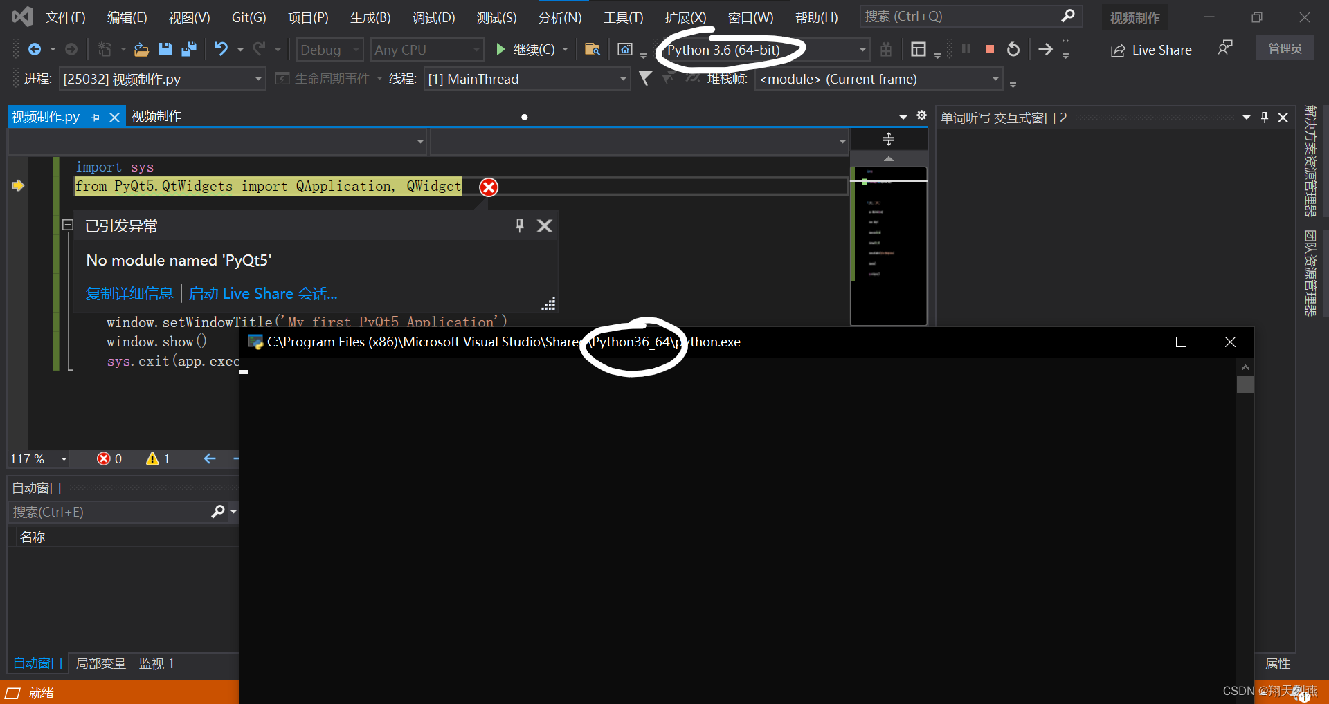Screen dimensions: 1329x704
Task: Click the Live Share button
Action: tap(1151, 50)
